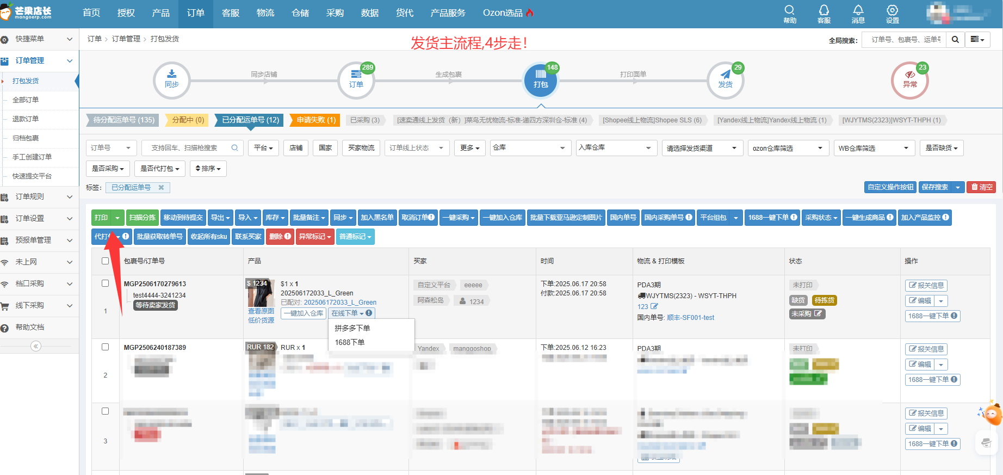Viewport: 1003px width, 475px height.
Task: Collapse the left sidebar with arrow icon
Action: (36, 346)
